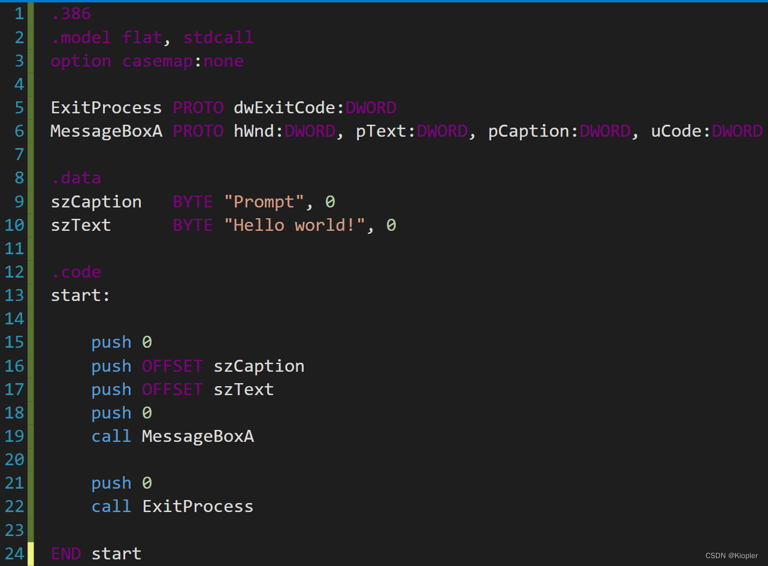Viewport: 768px width, 566px height.
Task: Click call ExitProcess instruction
Action: [173, 507]
